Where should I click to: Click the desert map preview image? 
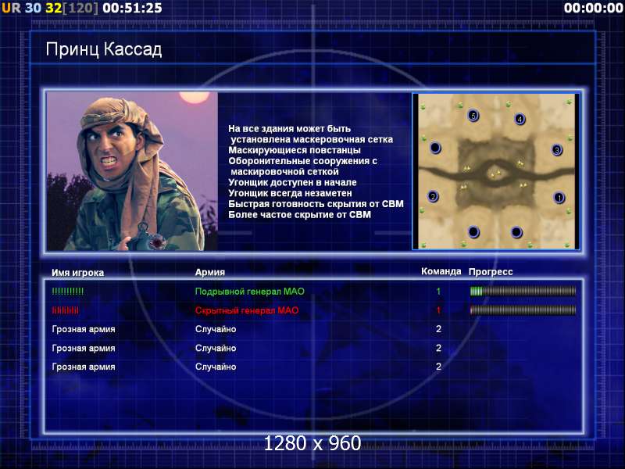point(496,171)
